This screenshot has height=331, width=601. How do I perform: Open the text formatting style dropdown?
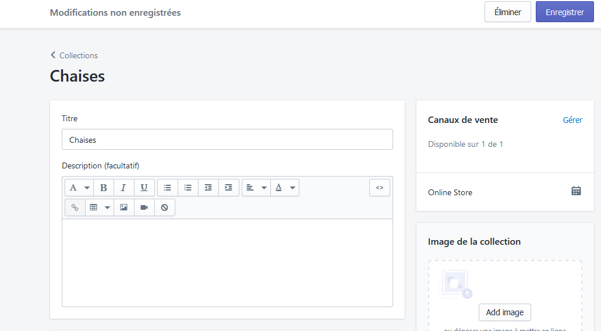pyautogui.click(x=79, y=188)
